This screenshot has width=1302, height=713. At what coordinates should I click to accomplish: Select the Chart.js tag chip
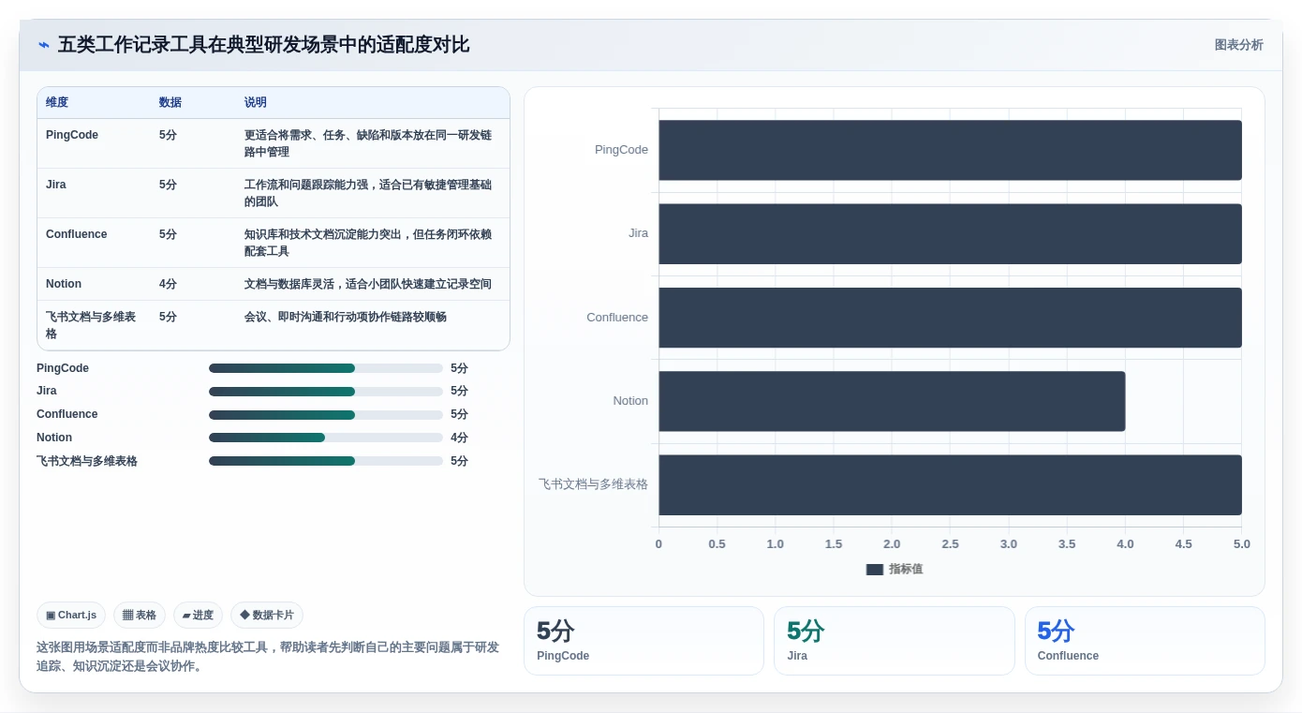click(71, 616)
